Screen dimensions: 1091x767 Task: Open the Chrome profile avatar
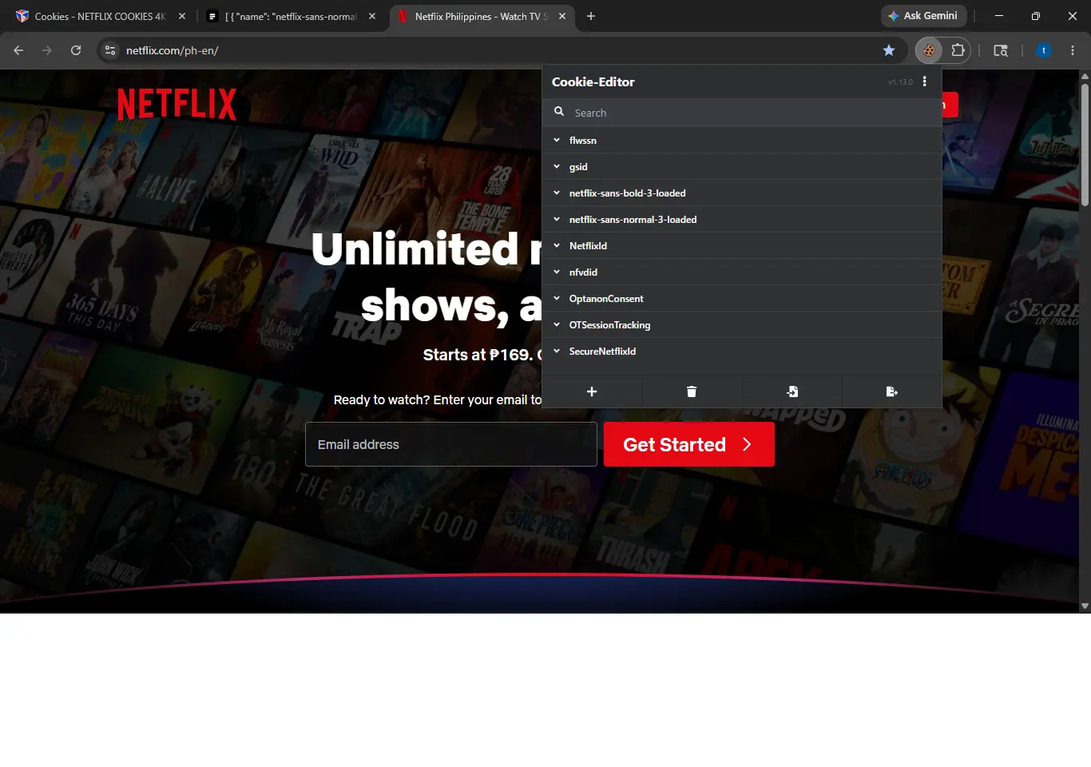pos(1043,50)
